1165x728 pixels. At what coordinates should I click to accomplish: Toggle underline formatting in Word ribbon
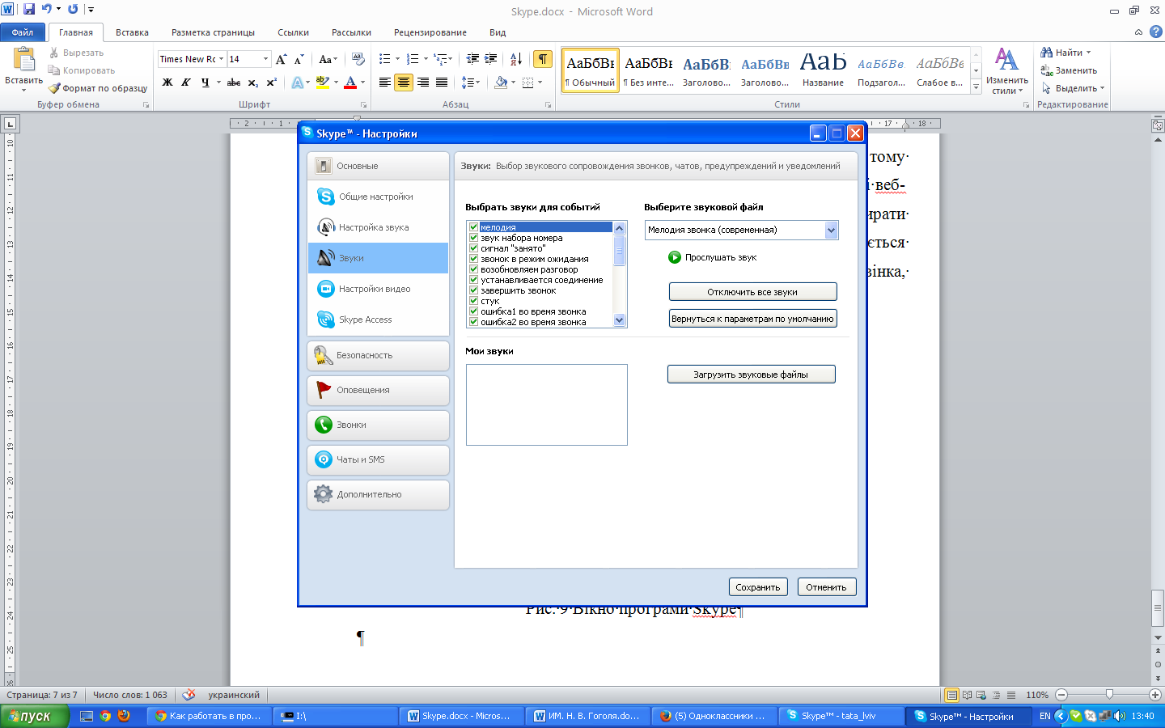coord(205,83)
